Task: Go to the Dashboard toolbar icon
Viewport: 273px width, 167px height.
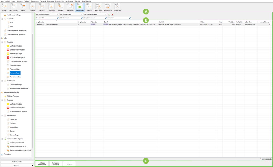Action: point(117,6)
